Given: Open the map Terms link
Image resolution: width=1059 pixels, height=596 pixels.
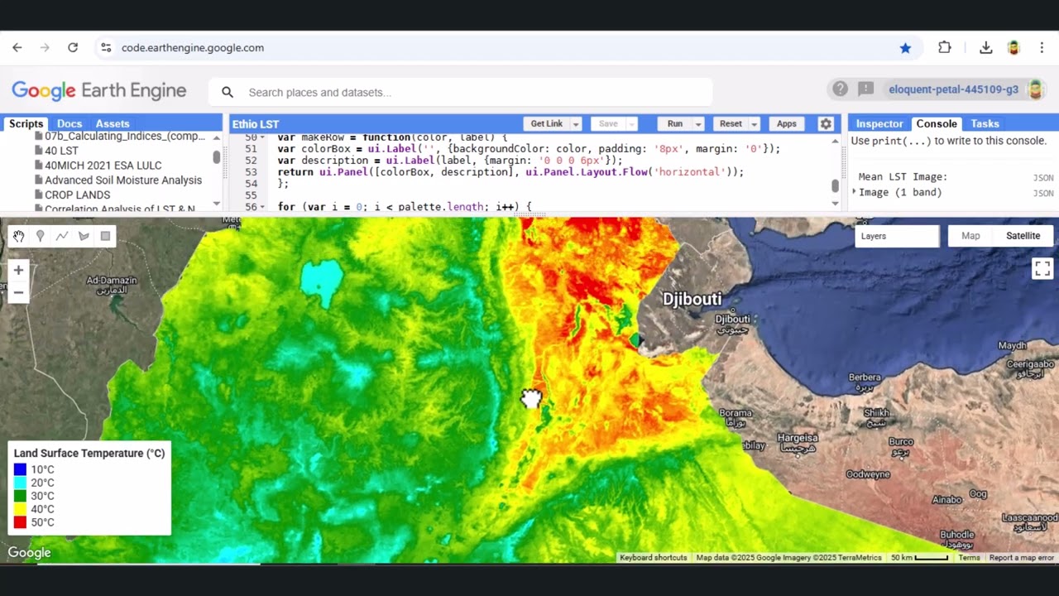Looking at the screenshot, I should click(x=969, y=558).
